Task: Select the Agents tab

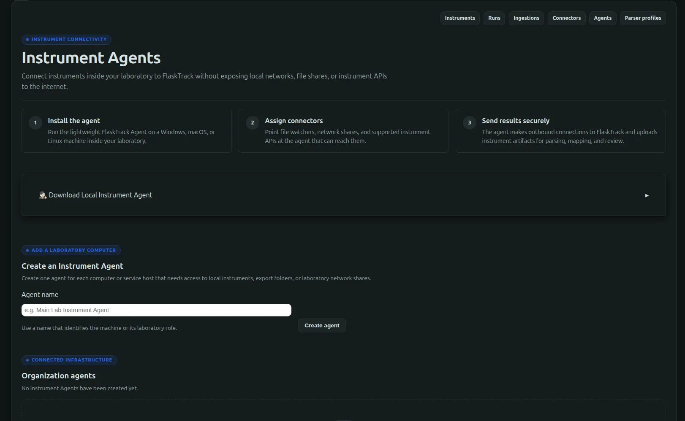Action: coord(603,18)
